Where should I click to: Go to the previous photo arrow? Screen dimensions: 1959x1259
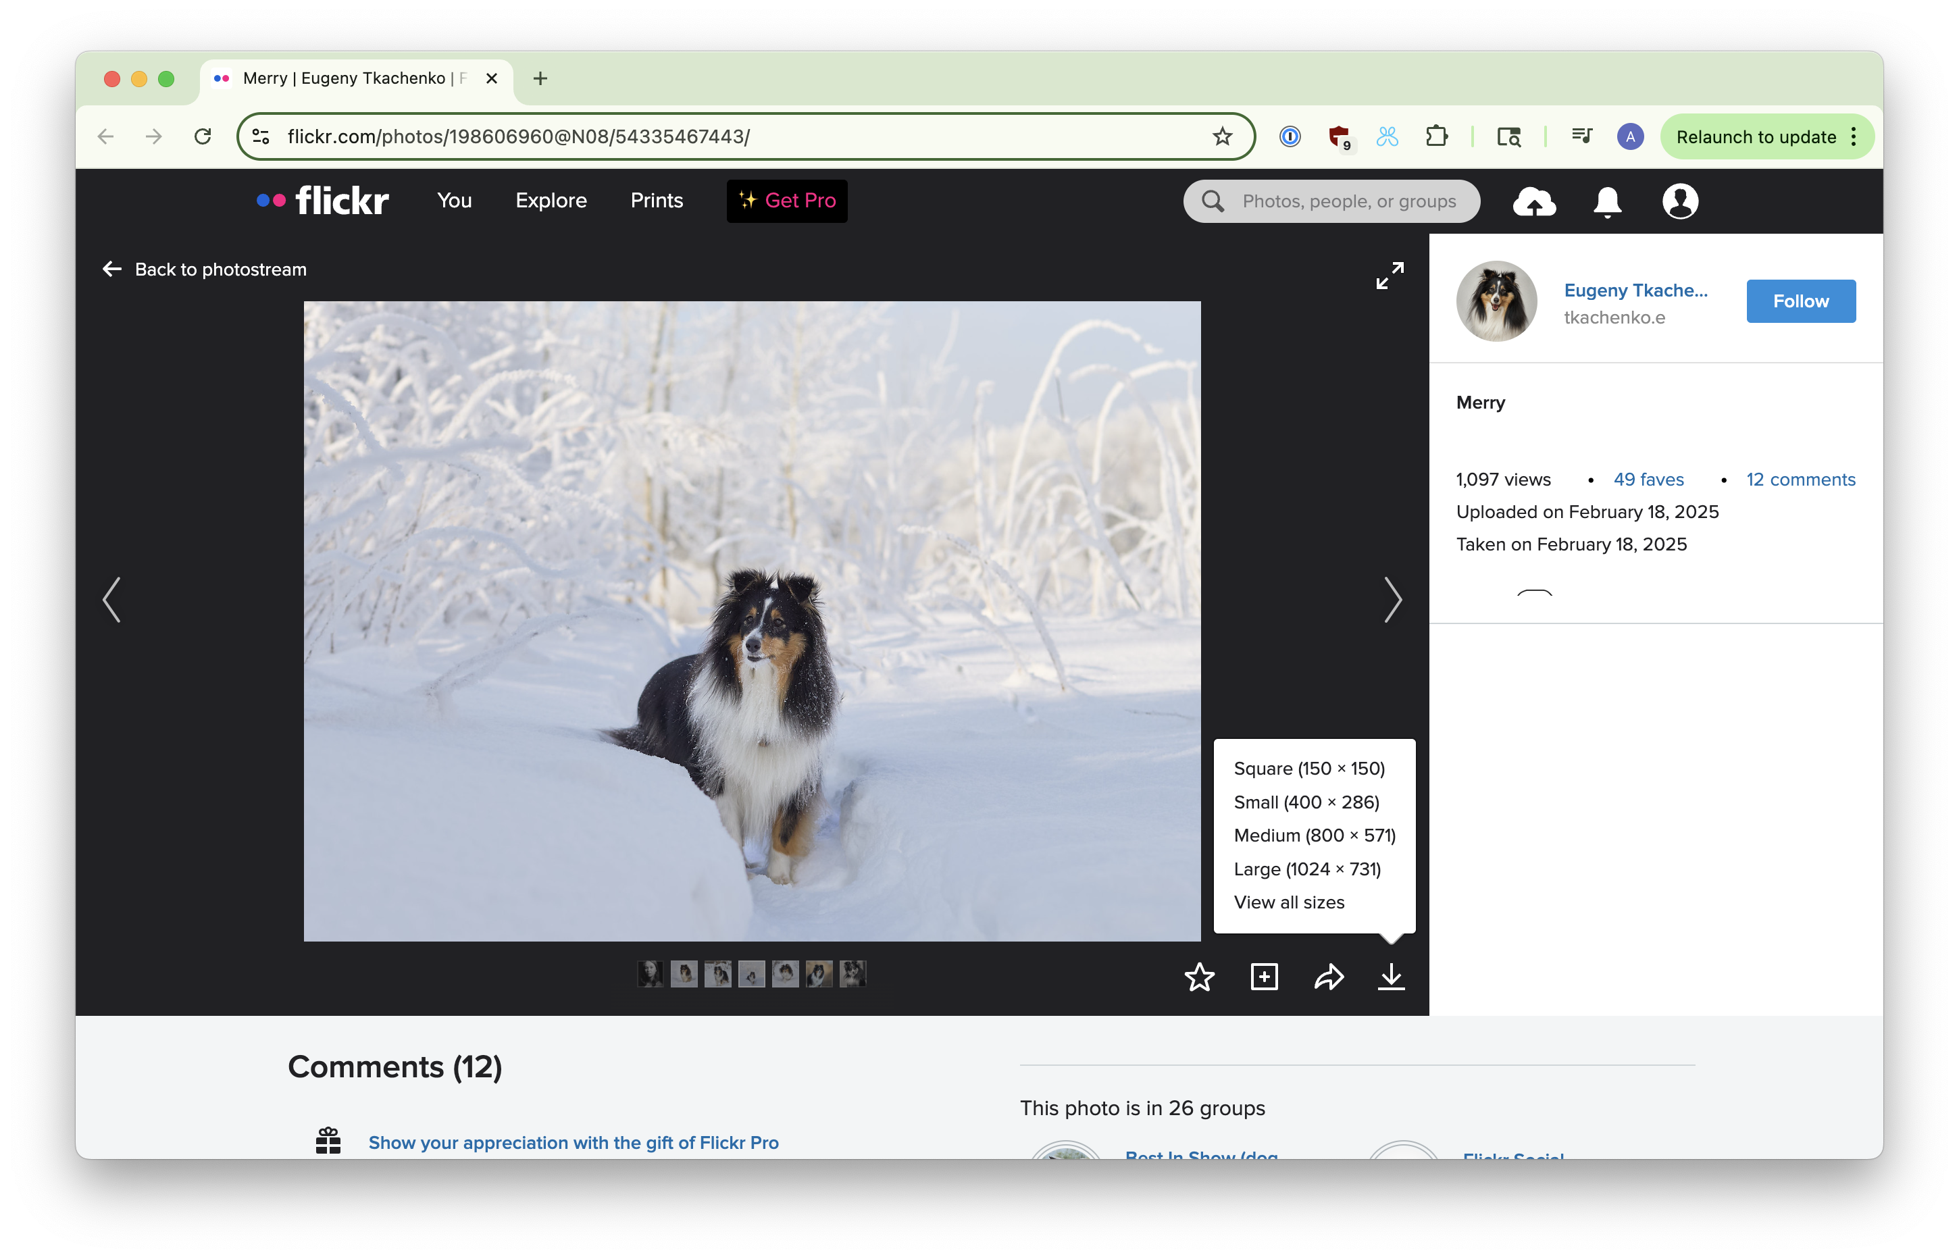click(x=112, y=600)
